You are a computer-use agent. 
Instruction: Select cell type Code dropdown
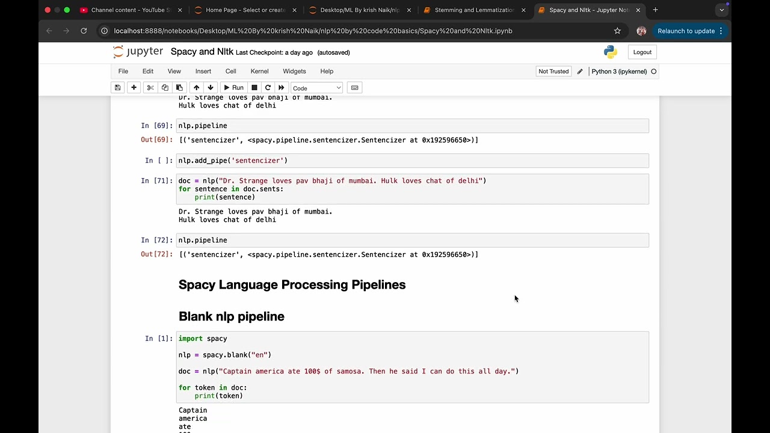pos(317,88)
